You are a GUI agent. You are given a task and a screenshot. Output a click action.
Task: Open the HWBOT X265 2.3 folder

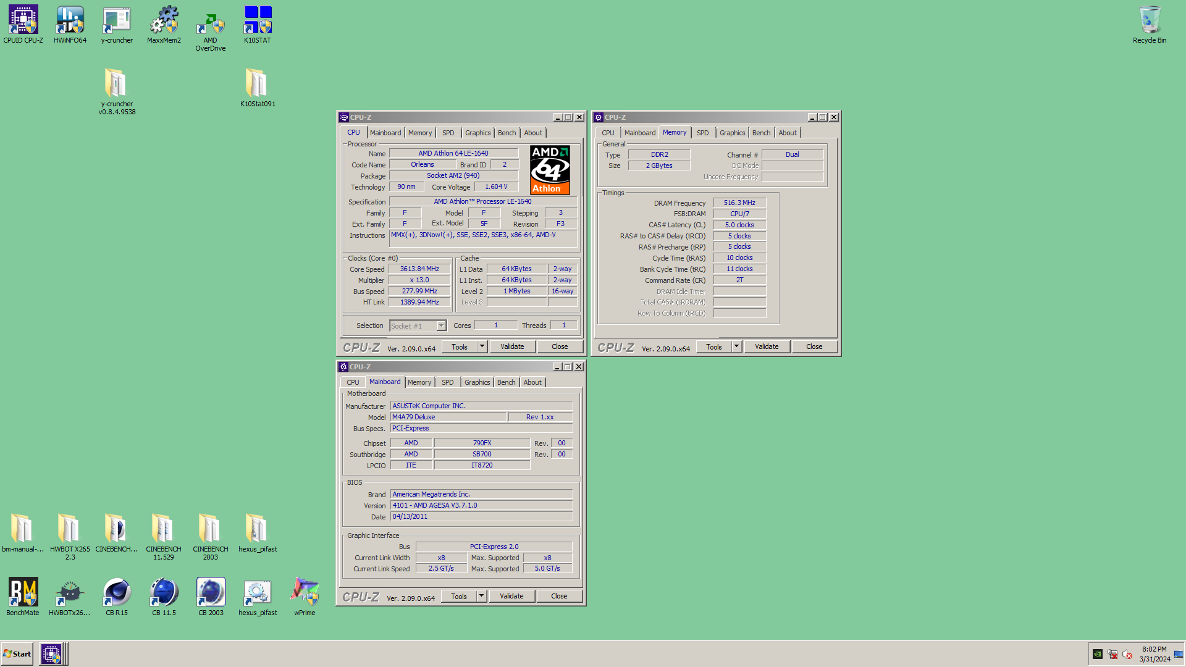pos(70,536)
